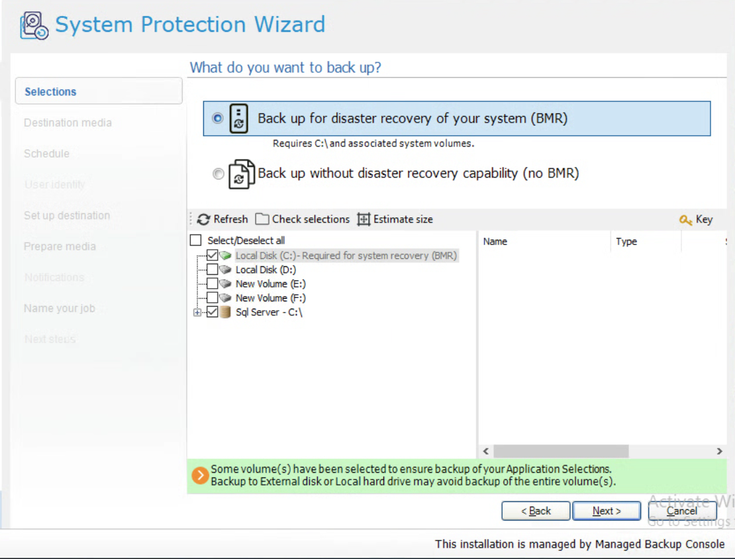Go to the previous step with Back
Image resolution: width=735 pixels, height=559 pixels.
coord(536,511)
